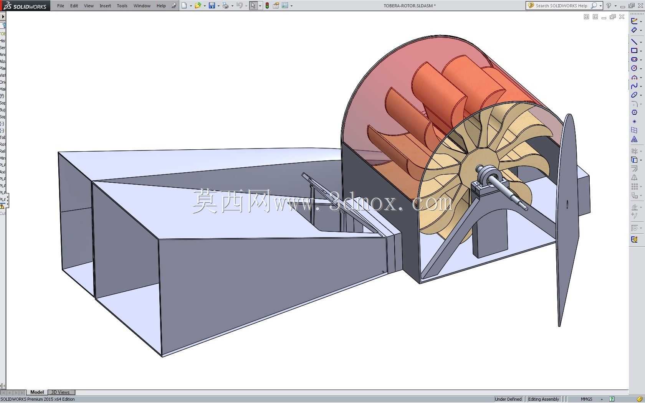Click the pushpin icon beside Help menu

174,5
